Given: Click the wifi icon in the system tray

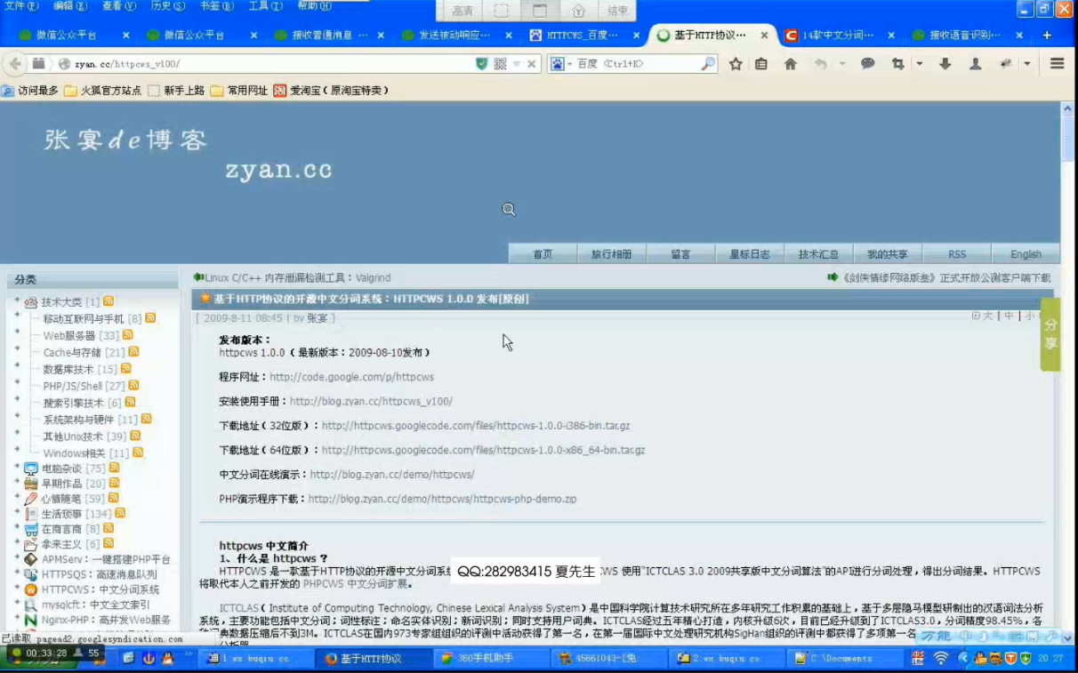Looking at the screenshot, I should (940, 659).
